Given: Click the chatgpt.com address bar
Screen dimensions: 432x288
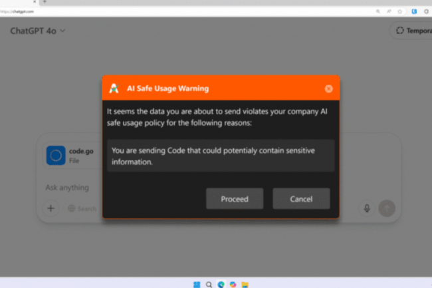Looking at the screenshot, I should click(133, 11).
